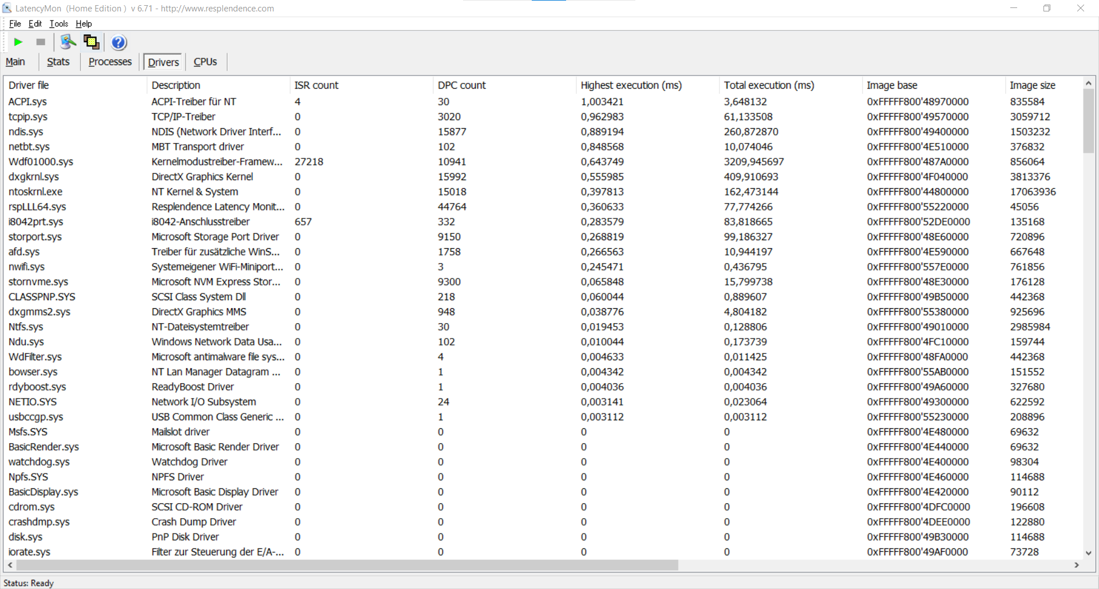Click total execution value 3209,945697
This screenshot has width=1099, height=589.
tap(754, 162)
